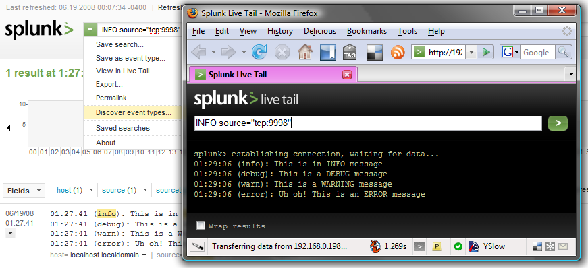The height and width of the screenshot is (268, 588).
Task: Open the Google search engine selector dropdown
Action: (x=516, y=52)
